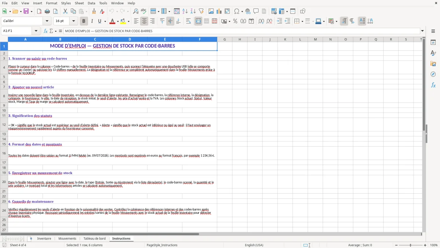Toggle Italic formatting
Image resolution: width=440 pixels, height=248 pixels.
pyautogui.click(x=92, y=21)
